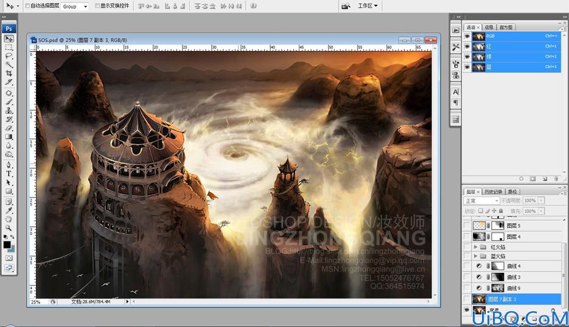569x327 pixels.
Task: Select the 图层 layers tab
Action: coord(472,191)
